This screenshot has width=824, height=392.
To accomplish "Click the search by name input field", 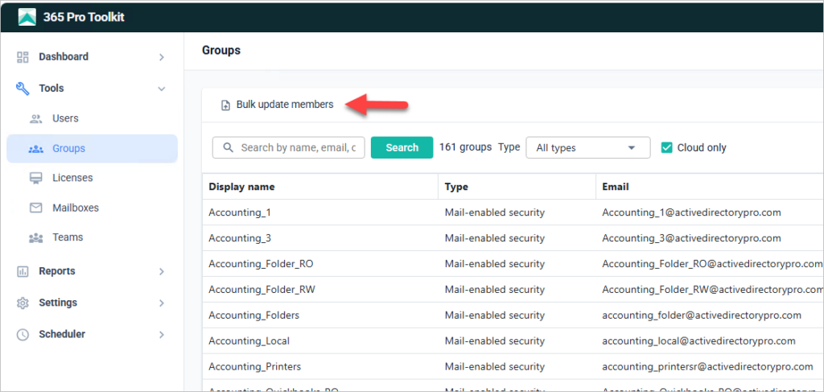I will [289, 147].
